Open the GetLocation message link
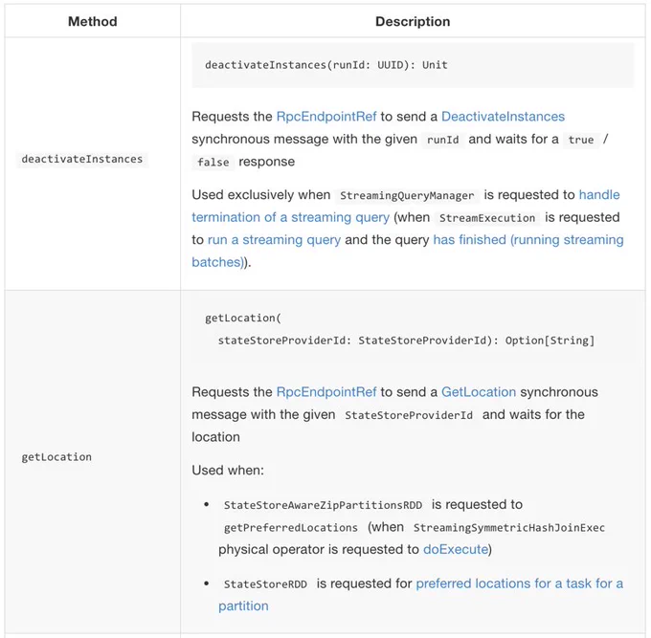Screen dimensions: 651x638 click(x=479, y=392)
